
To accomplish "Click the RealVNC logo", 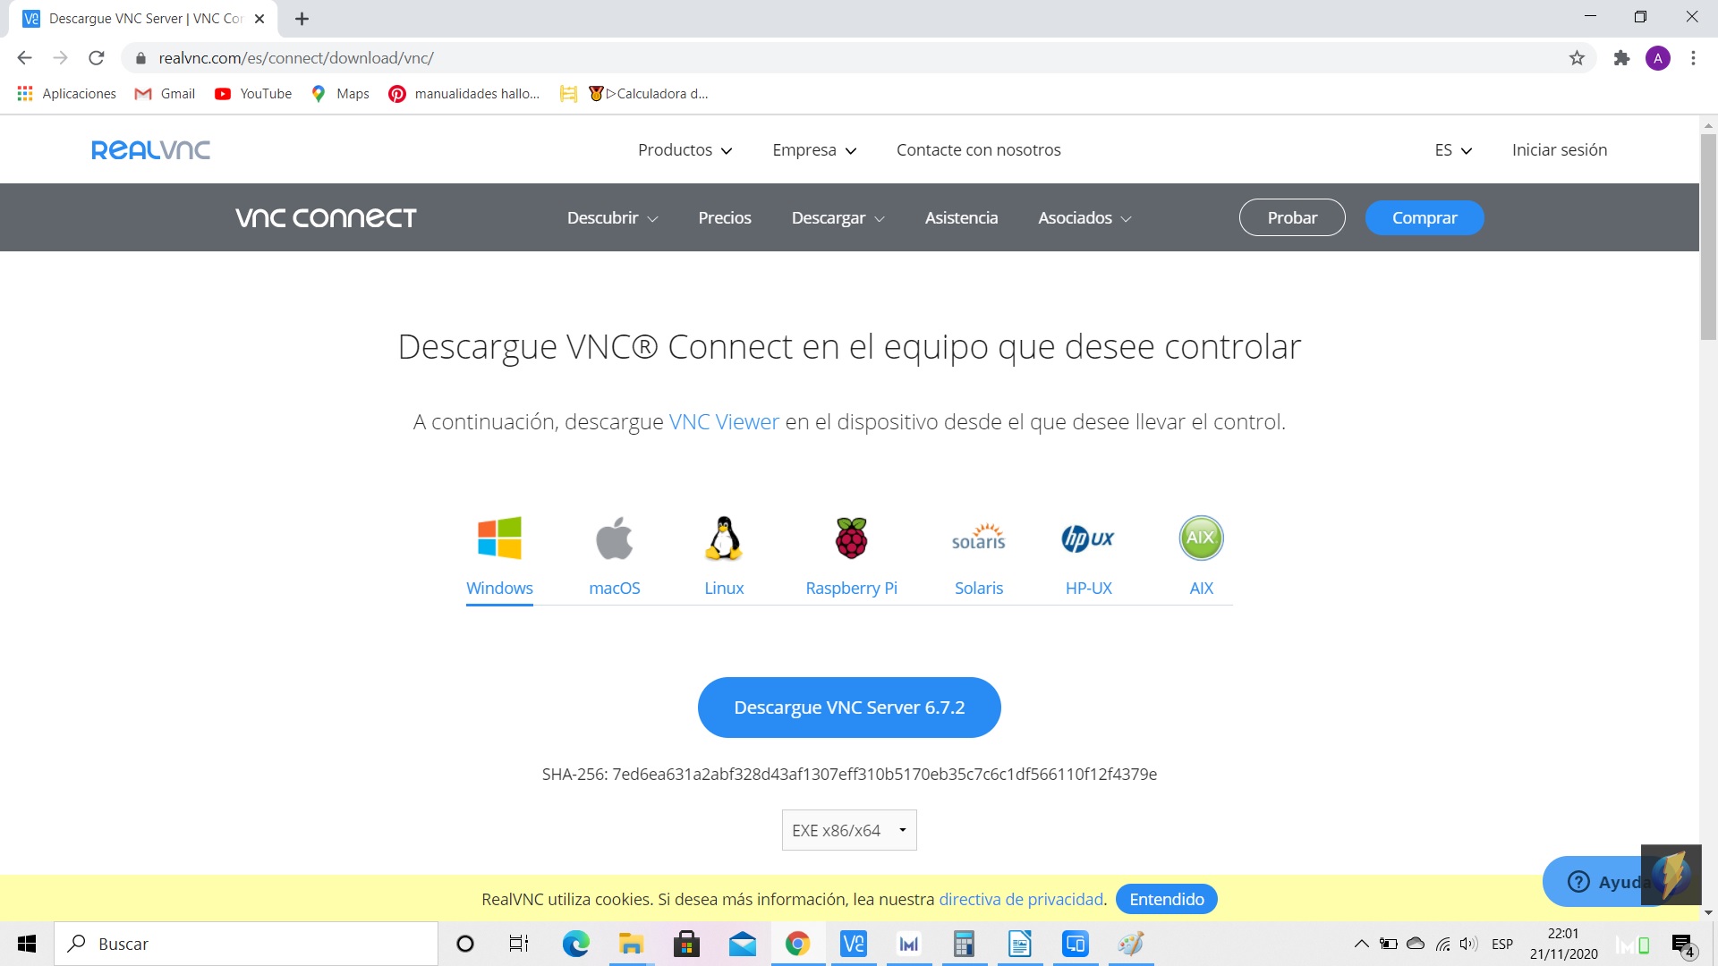I will (149, 149).
